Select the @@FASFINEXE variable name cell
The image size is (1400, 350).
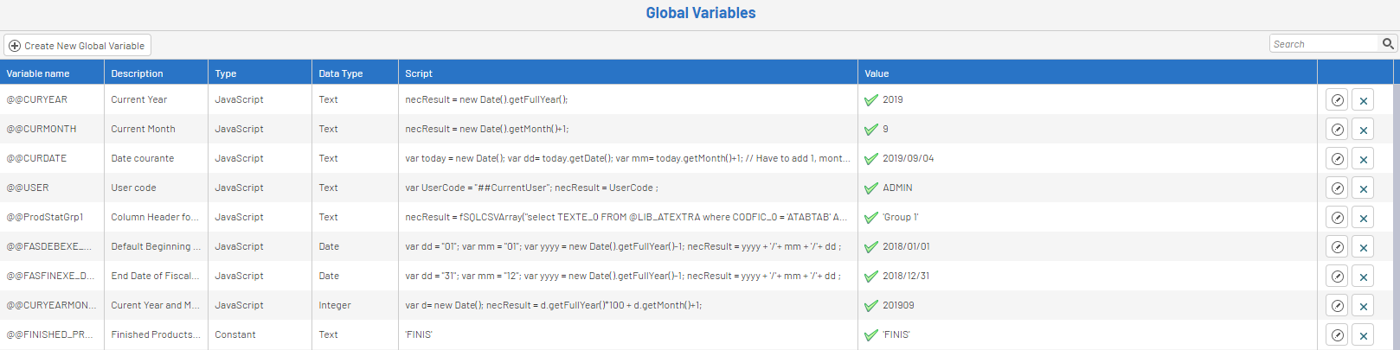(x=51, y=277)
